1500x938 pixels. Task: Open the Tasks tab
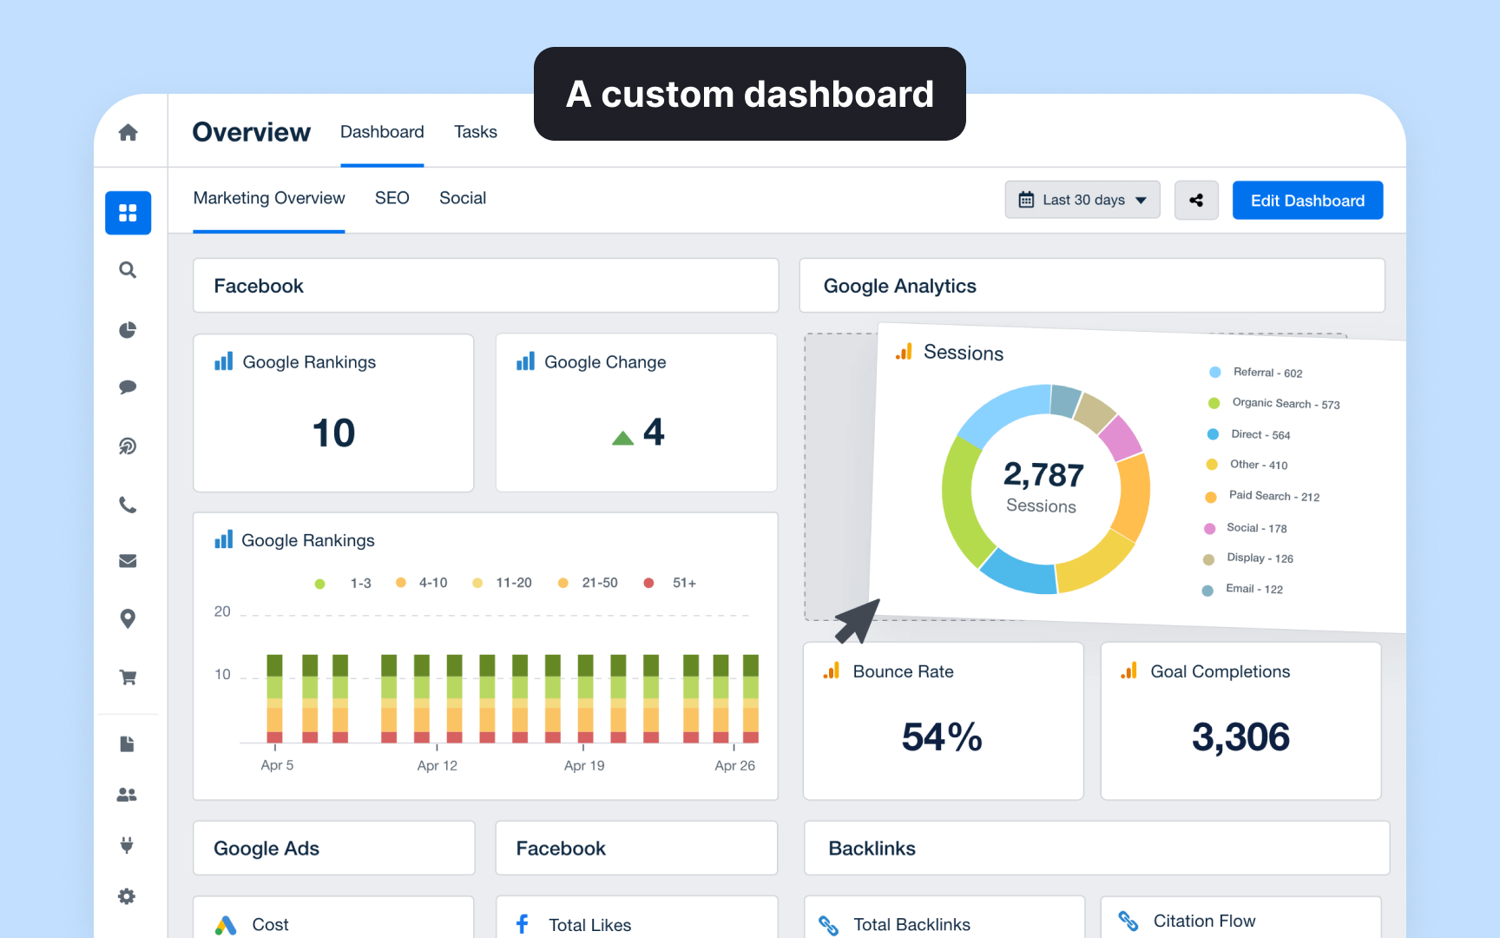click(x=476, y=132)
